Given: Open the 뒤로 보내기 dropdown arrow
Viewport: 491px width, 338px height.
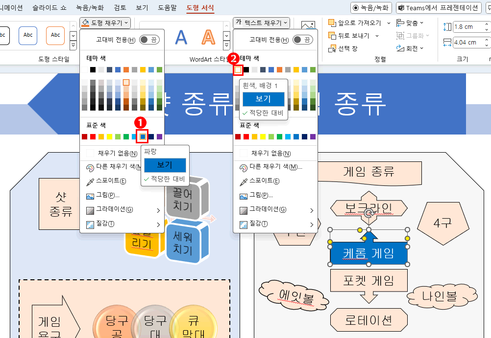Looking at the screenshot, I should coord(377,36).
